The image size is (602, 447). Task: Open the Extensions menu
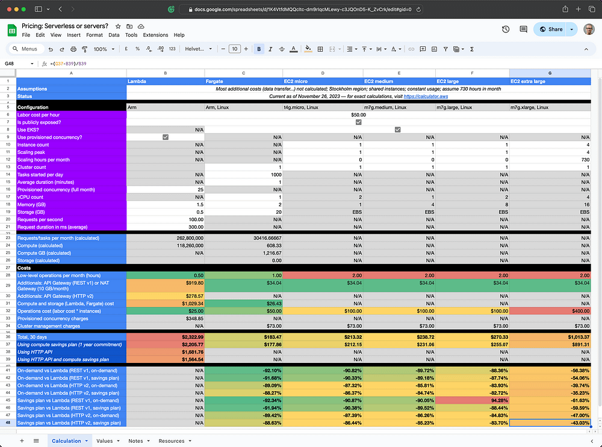tap(155, 35)
